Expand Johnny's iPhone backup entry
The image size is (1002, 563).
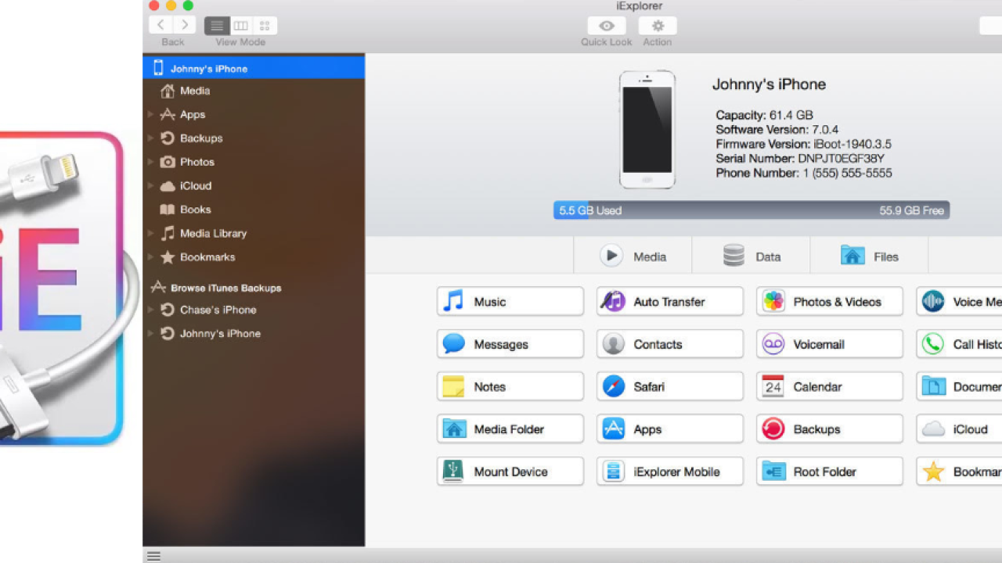(x=150, y=333)
